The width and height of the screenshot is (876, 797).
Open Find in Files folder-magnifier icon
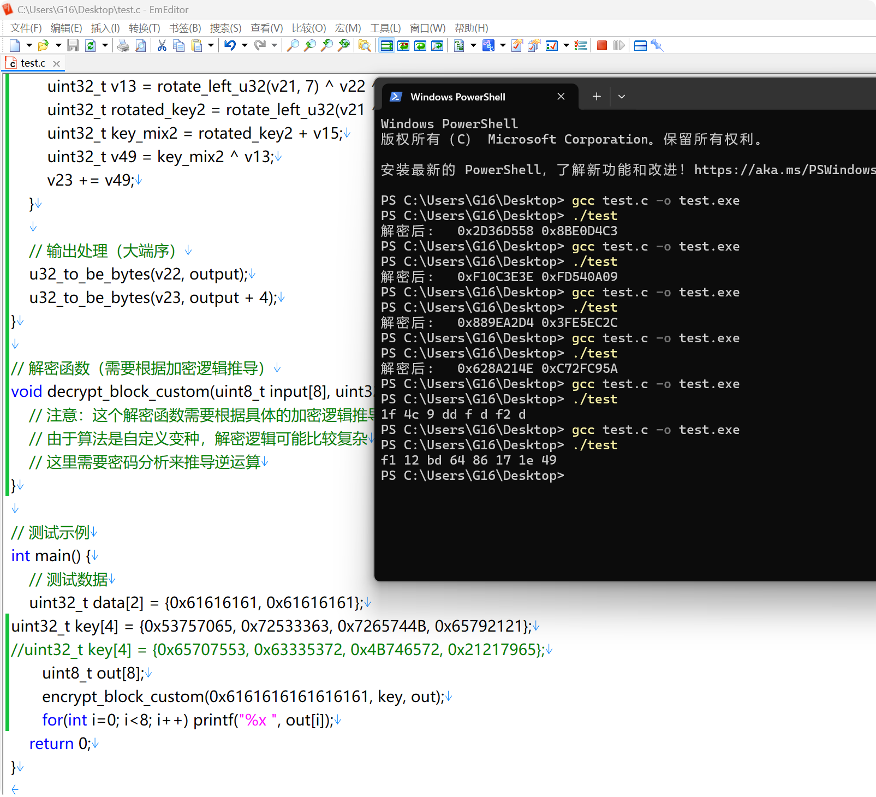point(365,46)
